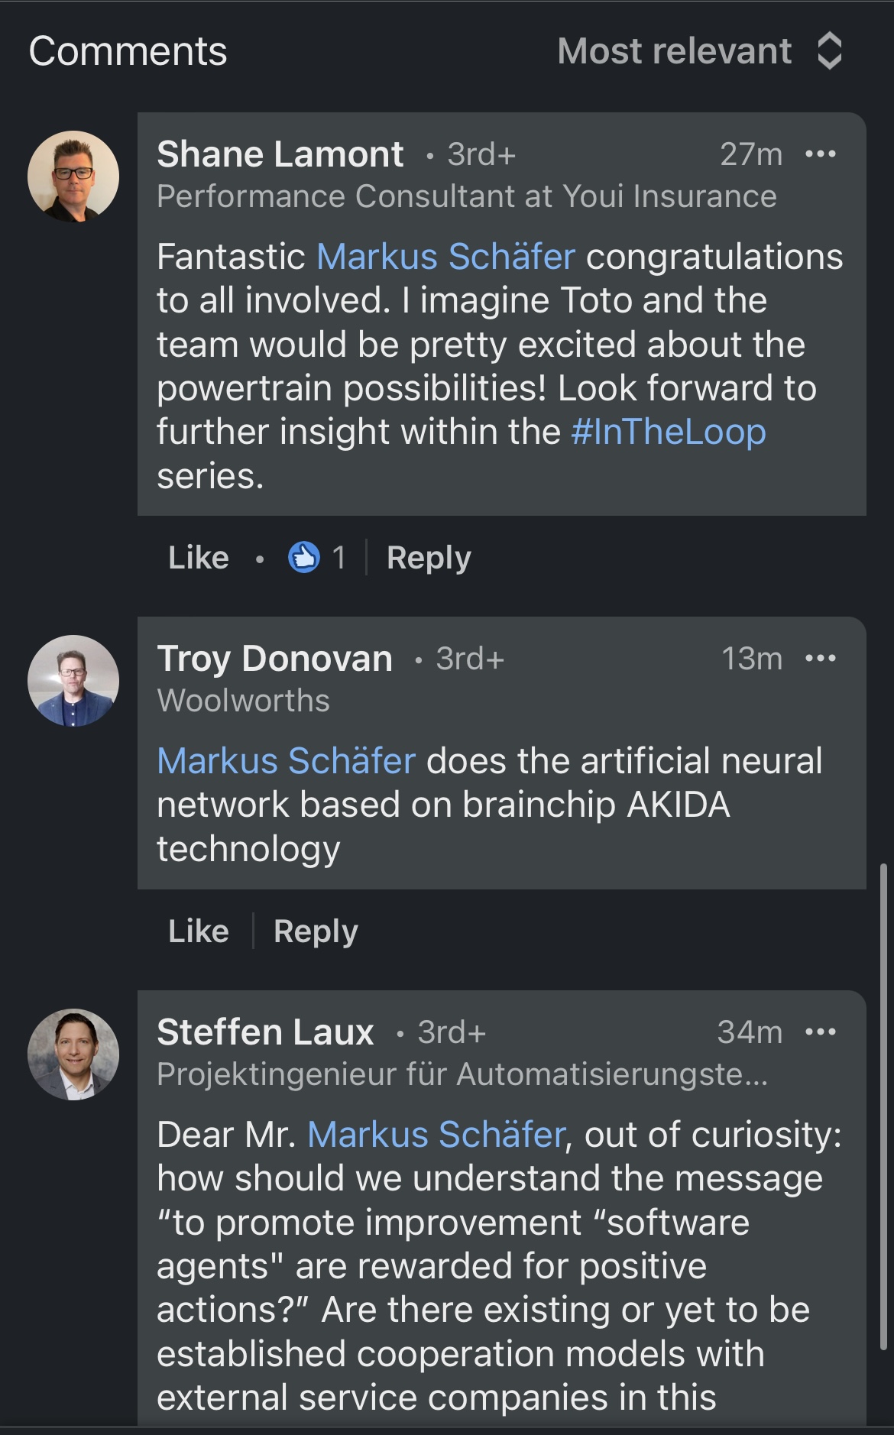Open more options on Steffen Laux's comment
This screenshot has width=894, height=1435.
[821, 1032]
